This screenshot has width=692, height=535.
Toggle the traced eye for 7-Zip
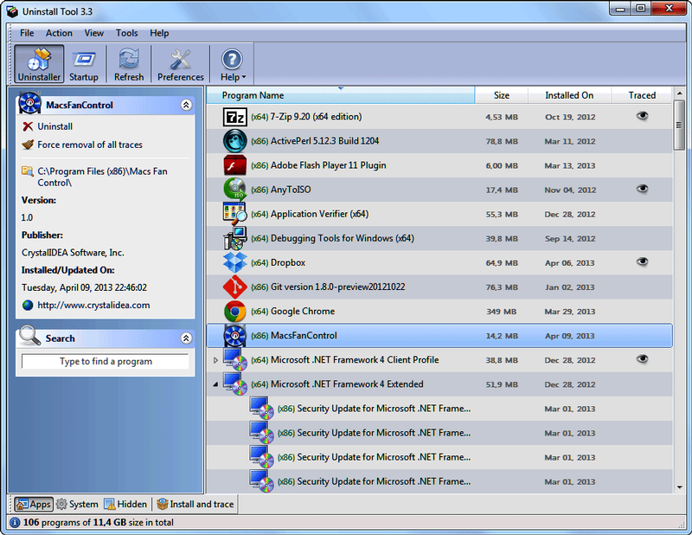pos(642,116)
